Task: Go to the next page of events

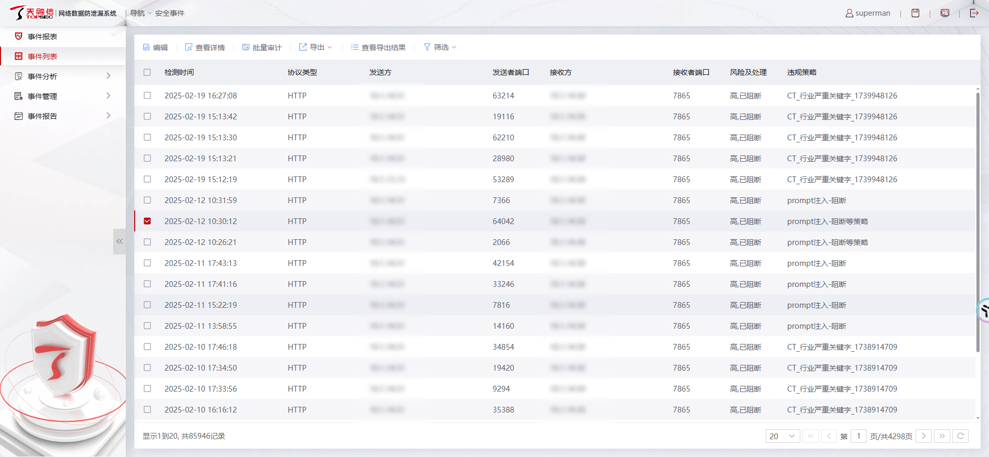Action: click(923, 436)
